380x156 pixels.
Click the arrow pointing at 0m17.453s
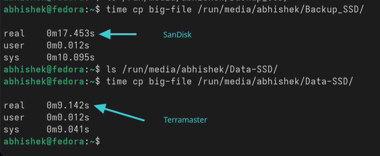[x=118, y=34]
